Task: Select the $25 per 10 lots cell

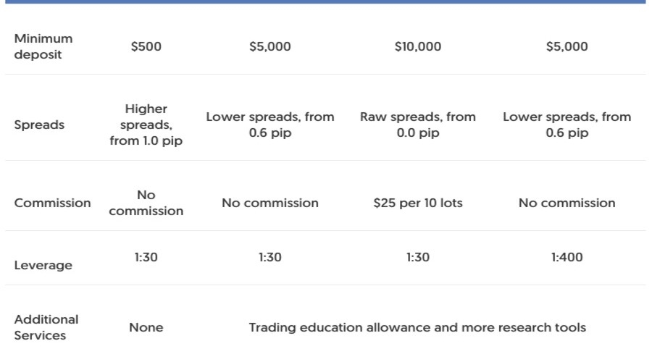Action: tap(417, 203)
